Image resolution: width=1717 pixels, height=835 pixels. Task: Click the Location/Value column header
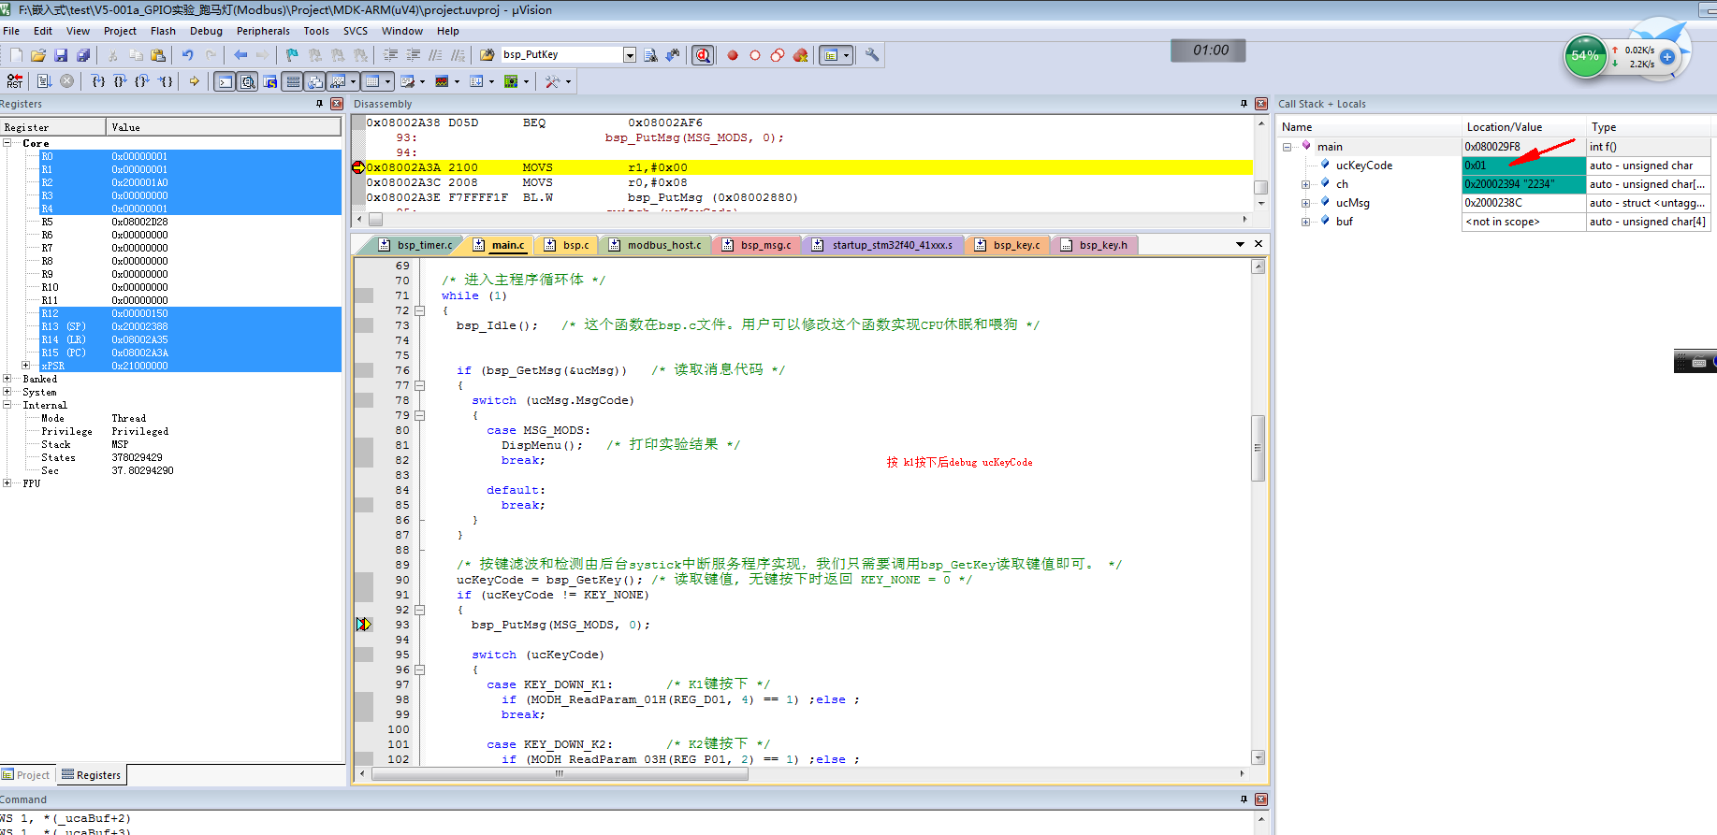(1524, 127)
